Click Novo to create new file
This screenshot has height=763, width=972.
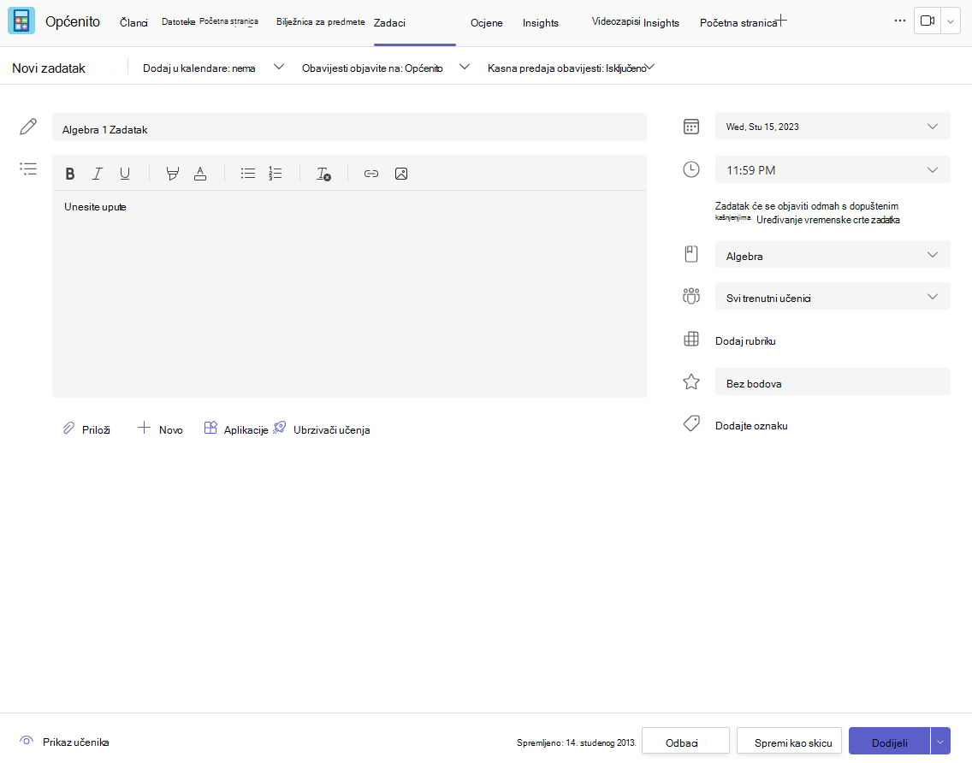tap(160, 429)
